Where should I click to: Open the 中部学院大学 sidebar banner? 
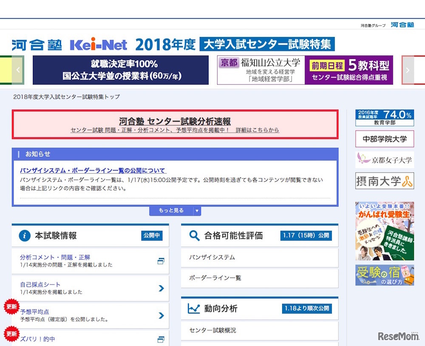[x=385, y=139]
